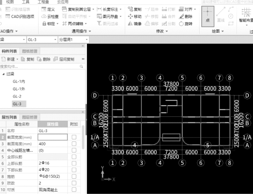Screen dimensions: 253x194
Task: Click the search magnifier icon
Action: 81,66
